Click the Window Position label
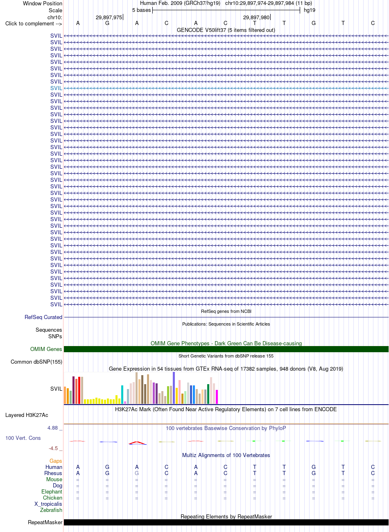389x532 pixels. point(43,3)
